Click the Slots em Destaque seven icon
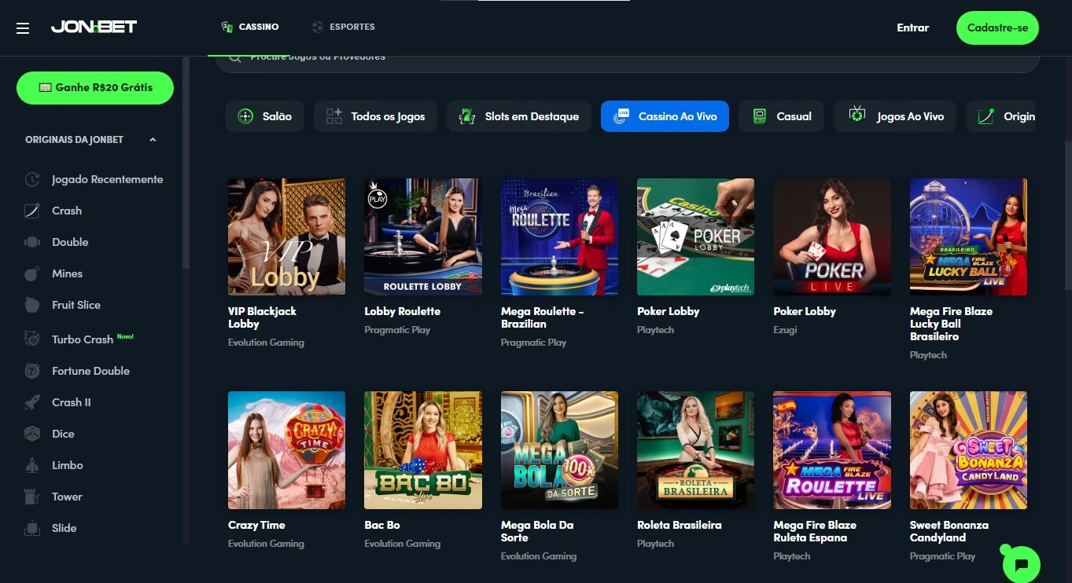Screen dimensions: 1072x583 tap(467, 116)
